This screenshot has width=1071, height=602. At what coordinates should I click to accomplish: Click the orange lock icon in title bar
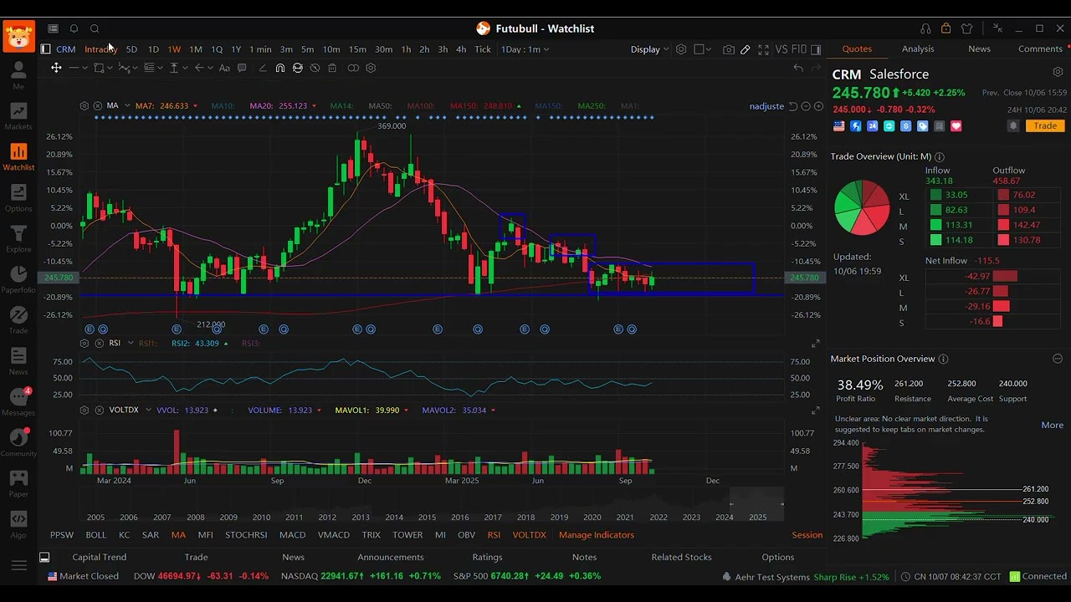coord(945,28)
